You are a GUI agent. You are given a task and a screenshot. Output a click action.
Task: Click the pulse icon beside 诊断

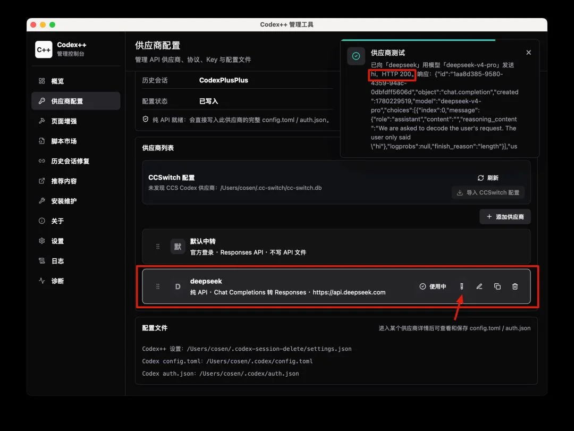click(x=42, y=281)
